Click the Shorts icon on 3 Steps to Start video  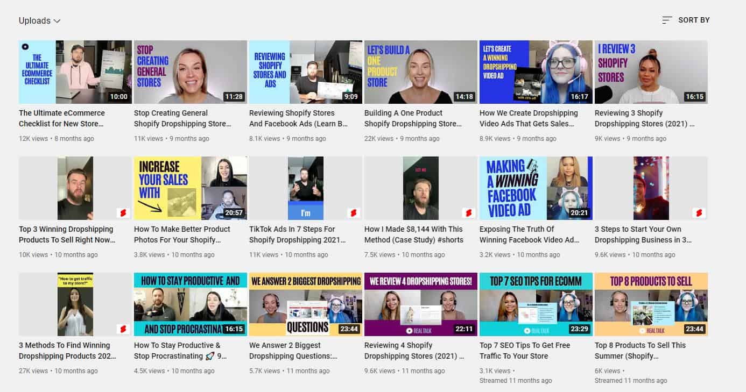tap(699, 213)
